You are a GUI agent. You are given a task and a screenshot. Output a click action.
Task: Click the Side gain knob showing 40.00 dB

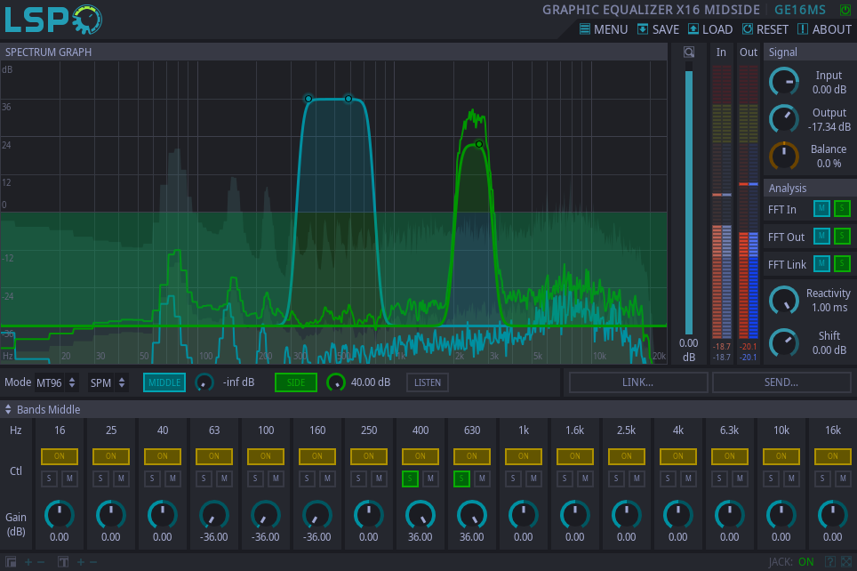tap(335, 382)
